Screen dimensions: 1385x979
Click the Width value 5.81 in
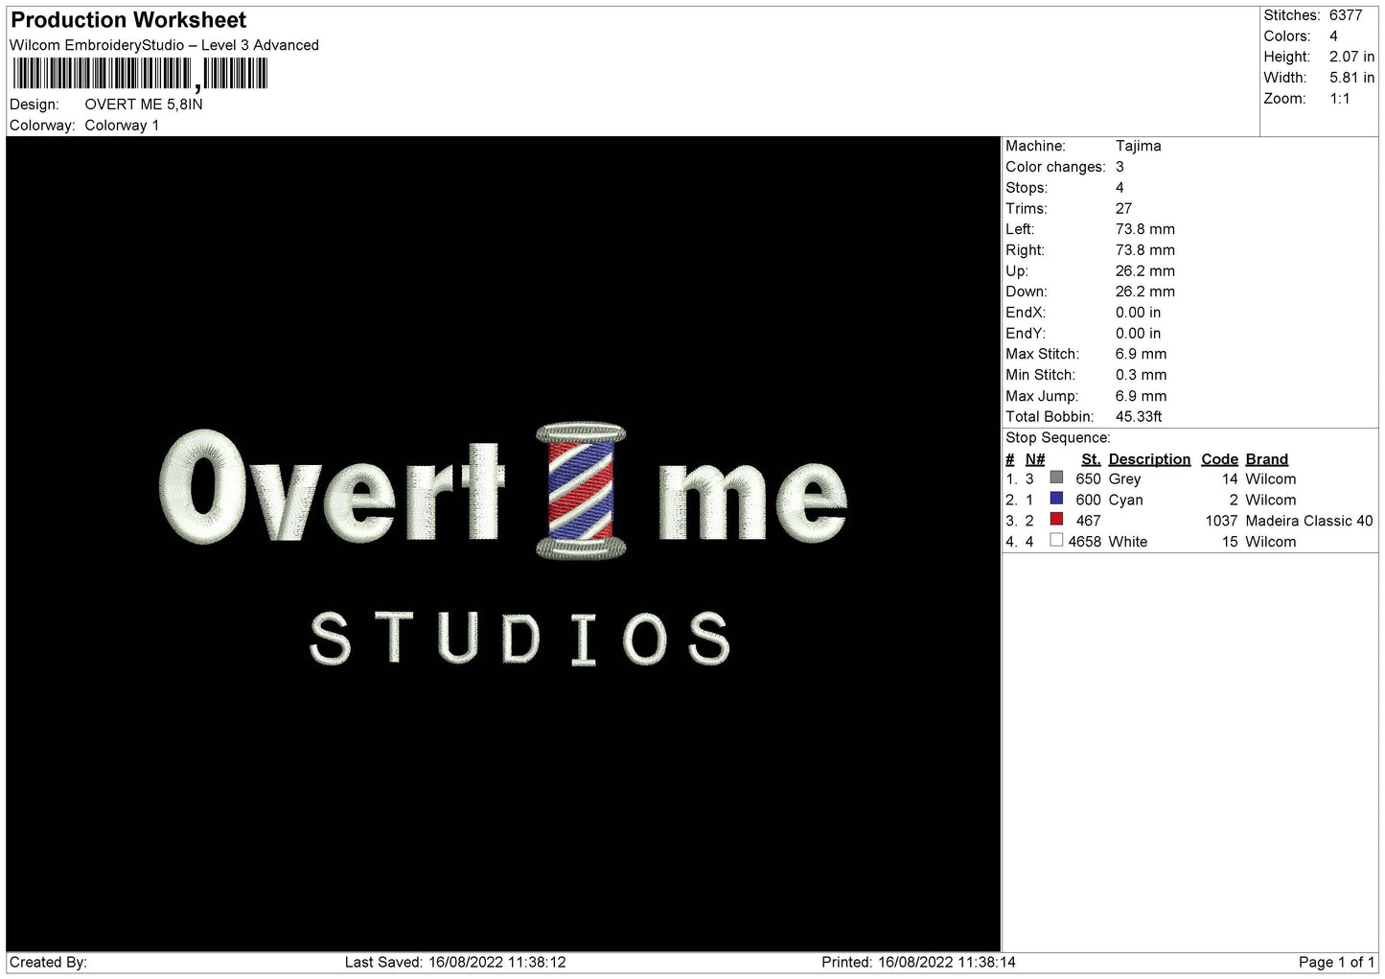(1351, 78)
